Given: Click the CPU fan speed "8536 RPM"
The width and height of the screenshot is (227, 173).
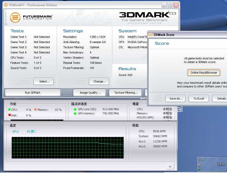Looking at the screenshot, I should [159, 131].
